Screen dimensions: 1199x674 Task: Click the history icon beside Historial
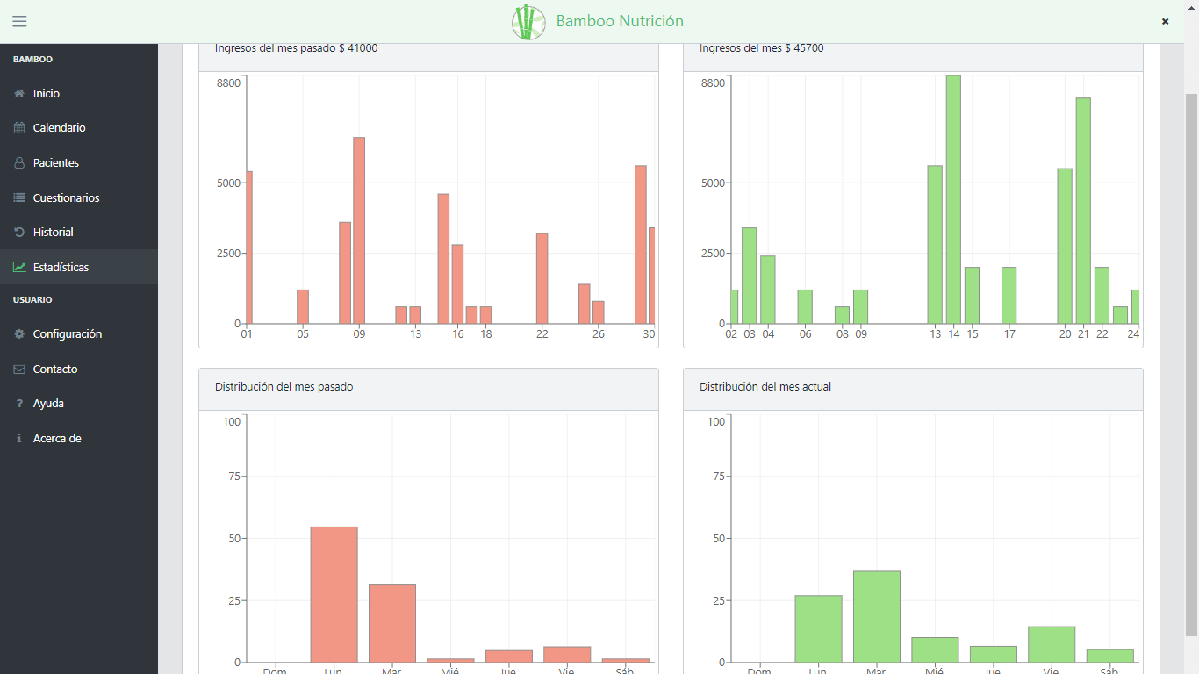click(x=19, y=233)
